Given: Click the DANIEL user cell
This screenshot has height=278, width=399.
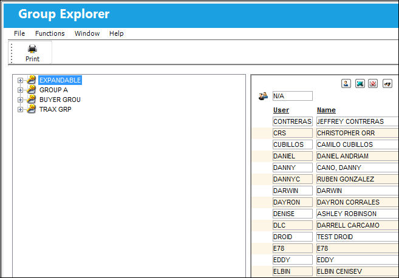Looking at the screenshot, I should [293, 156].
